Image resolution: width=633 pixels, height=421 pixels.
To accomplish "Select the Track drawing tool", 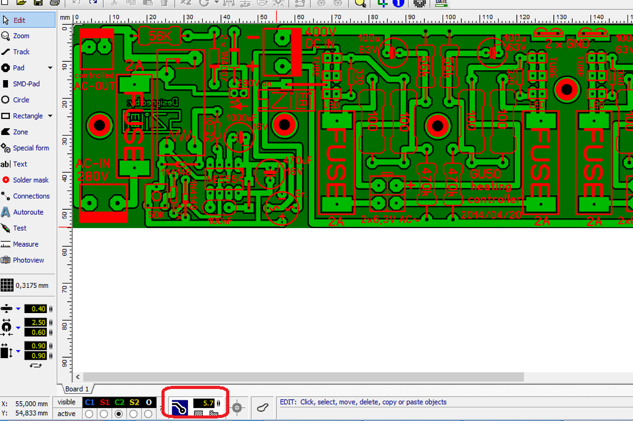I will 28,52.
